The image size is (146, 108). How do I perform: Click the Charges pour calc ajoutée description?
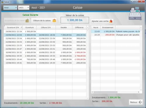(128, 35)
